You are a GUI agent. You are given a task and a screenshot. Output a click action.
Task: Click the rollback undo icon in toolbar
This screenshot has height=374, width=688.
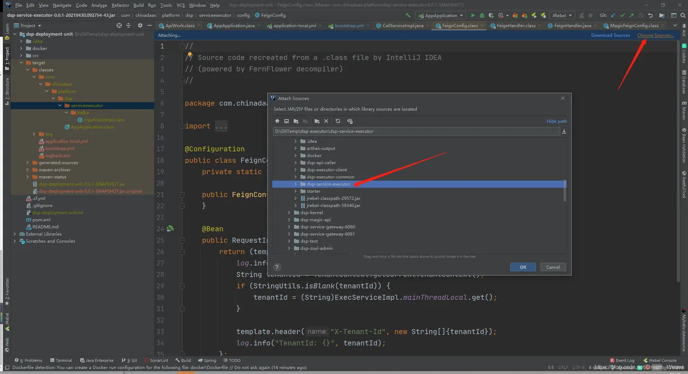coord(650,15)
